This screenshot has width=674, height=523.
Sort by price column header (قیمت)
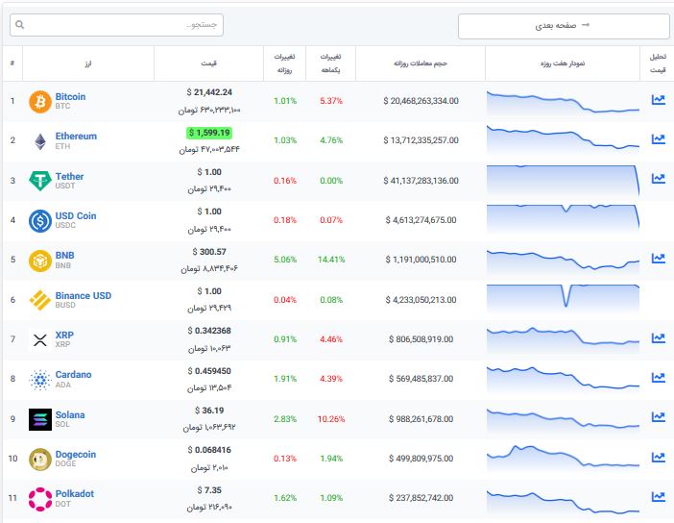pos(209,63)
